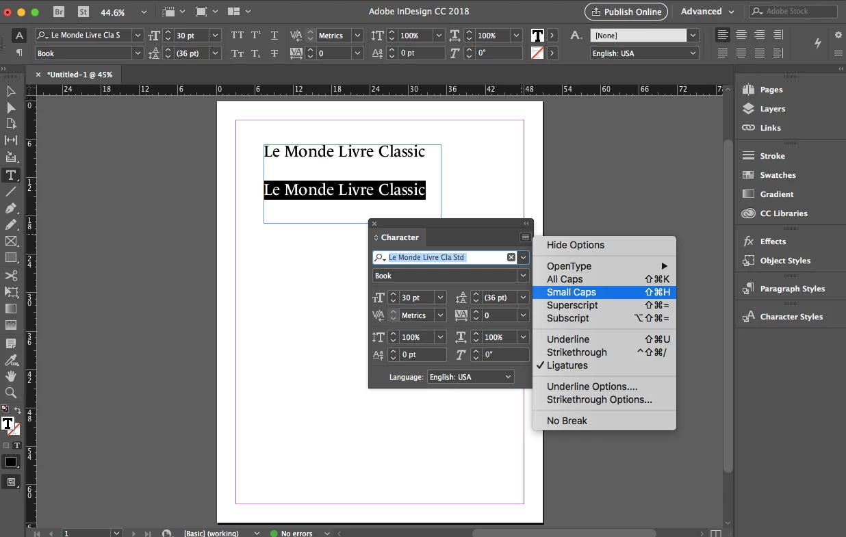Click the Quick Apply lightning icon

818,43
